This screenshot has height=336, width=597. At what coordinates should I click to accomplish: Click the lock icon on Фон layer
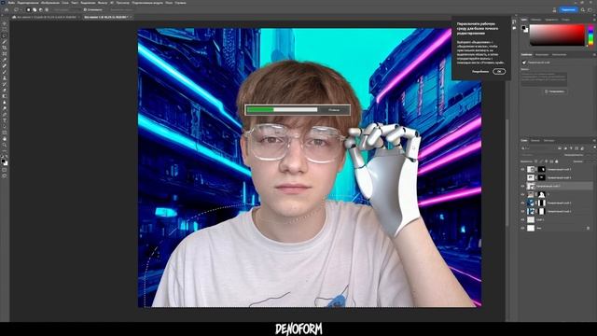[589, 228]
